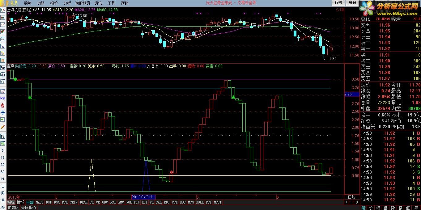421x210 pixels.
Task: Switch indicator to BRAR
Action: point(83,202)
